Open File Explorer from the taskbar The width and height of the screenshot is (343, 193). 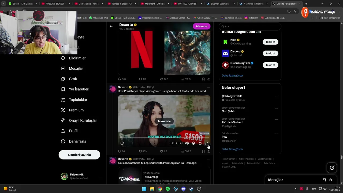(152, 189)
